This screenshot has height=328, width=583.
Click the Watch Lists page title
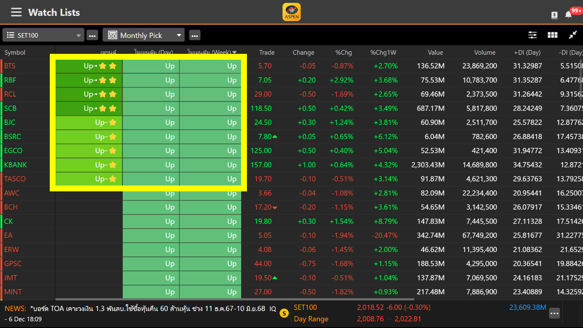54,12
